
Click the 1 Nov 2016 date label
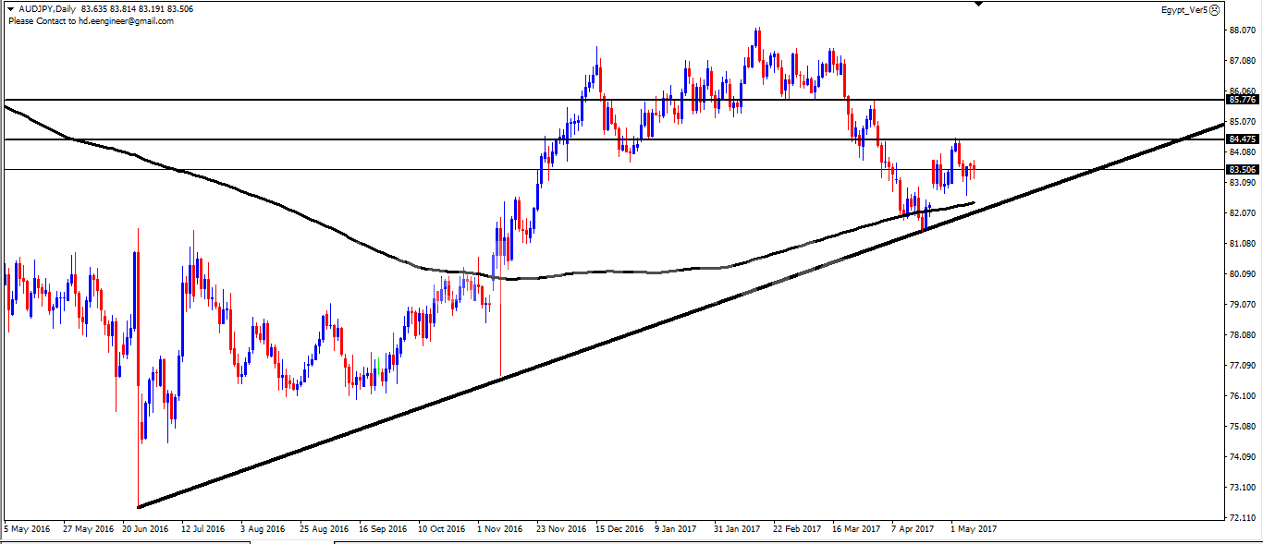[x=502, y=530]
